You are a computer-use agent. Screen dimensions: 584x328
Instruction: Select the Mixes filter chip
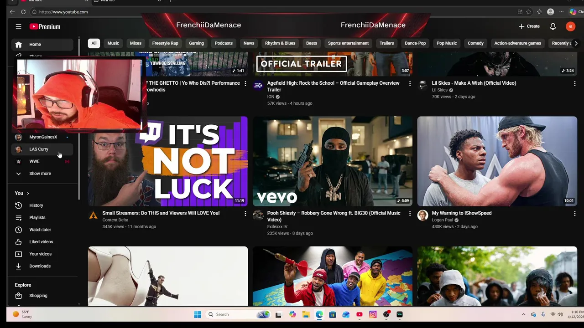(x=136, y=43)
